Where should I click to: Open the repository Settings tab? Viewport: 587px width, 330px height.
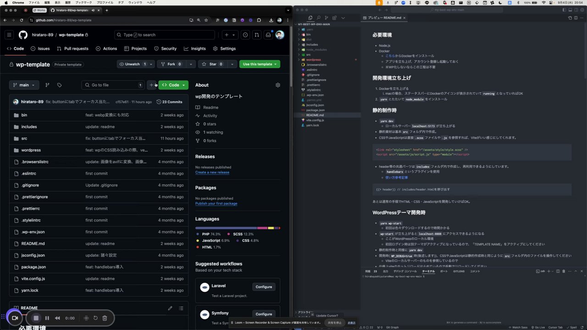(x=224, y=49)
